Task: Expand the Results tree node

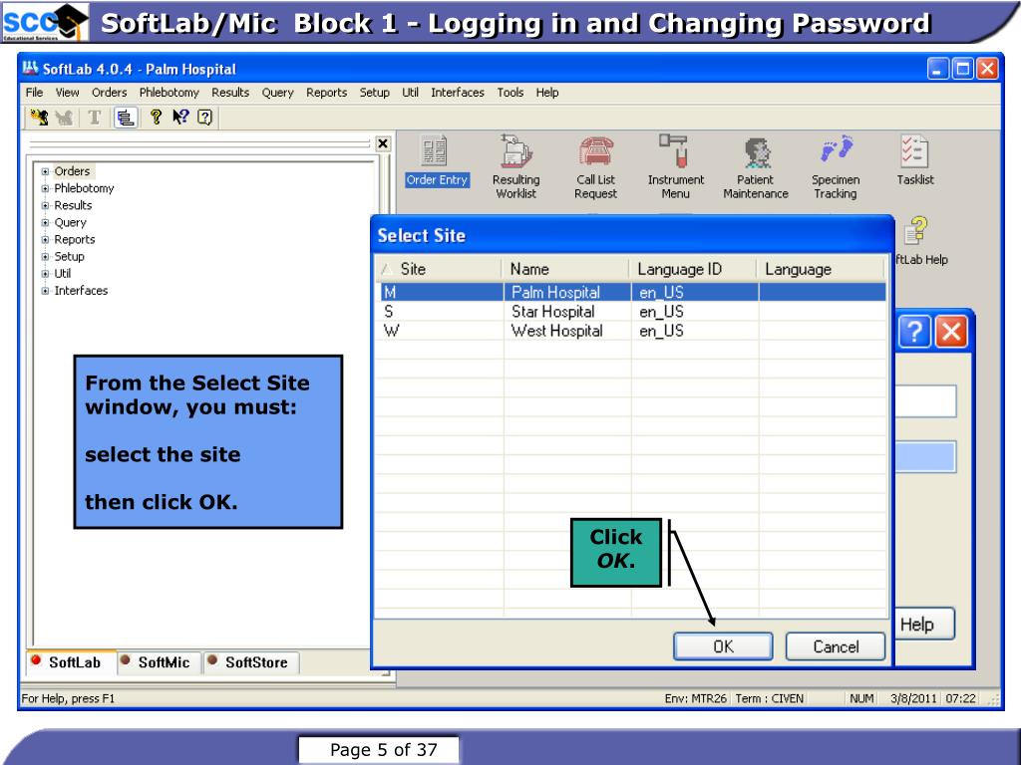Action: (x=45, y=205)
